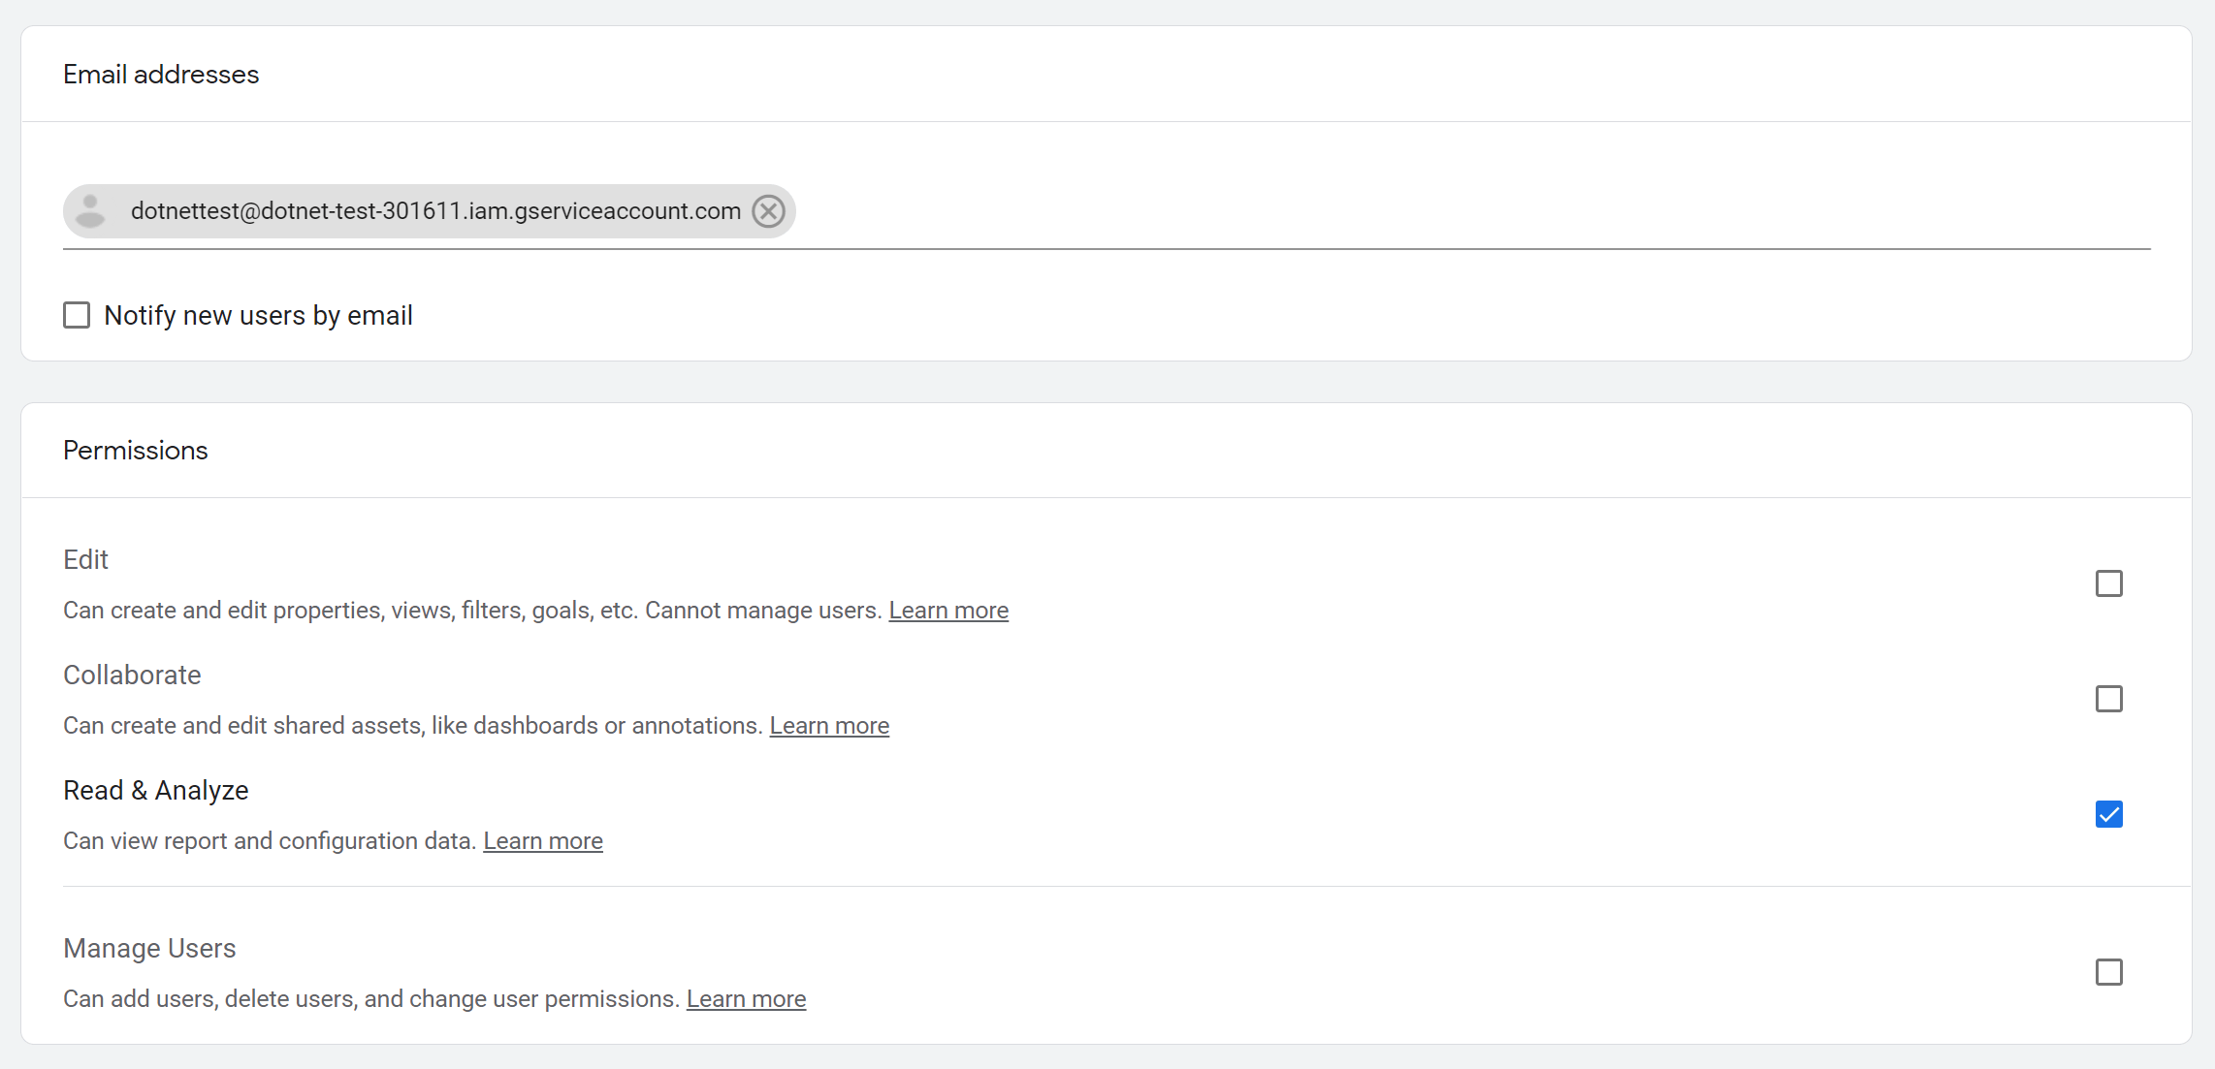Click the Permissions section header

point(136,451)
